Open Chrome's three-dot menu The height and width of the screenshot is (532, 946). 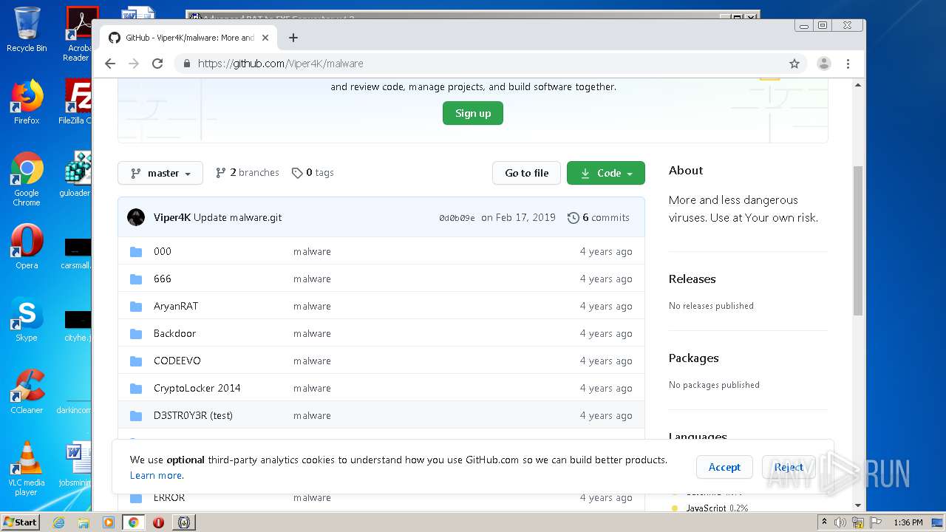[x=848, y=64]
